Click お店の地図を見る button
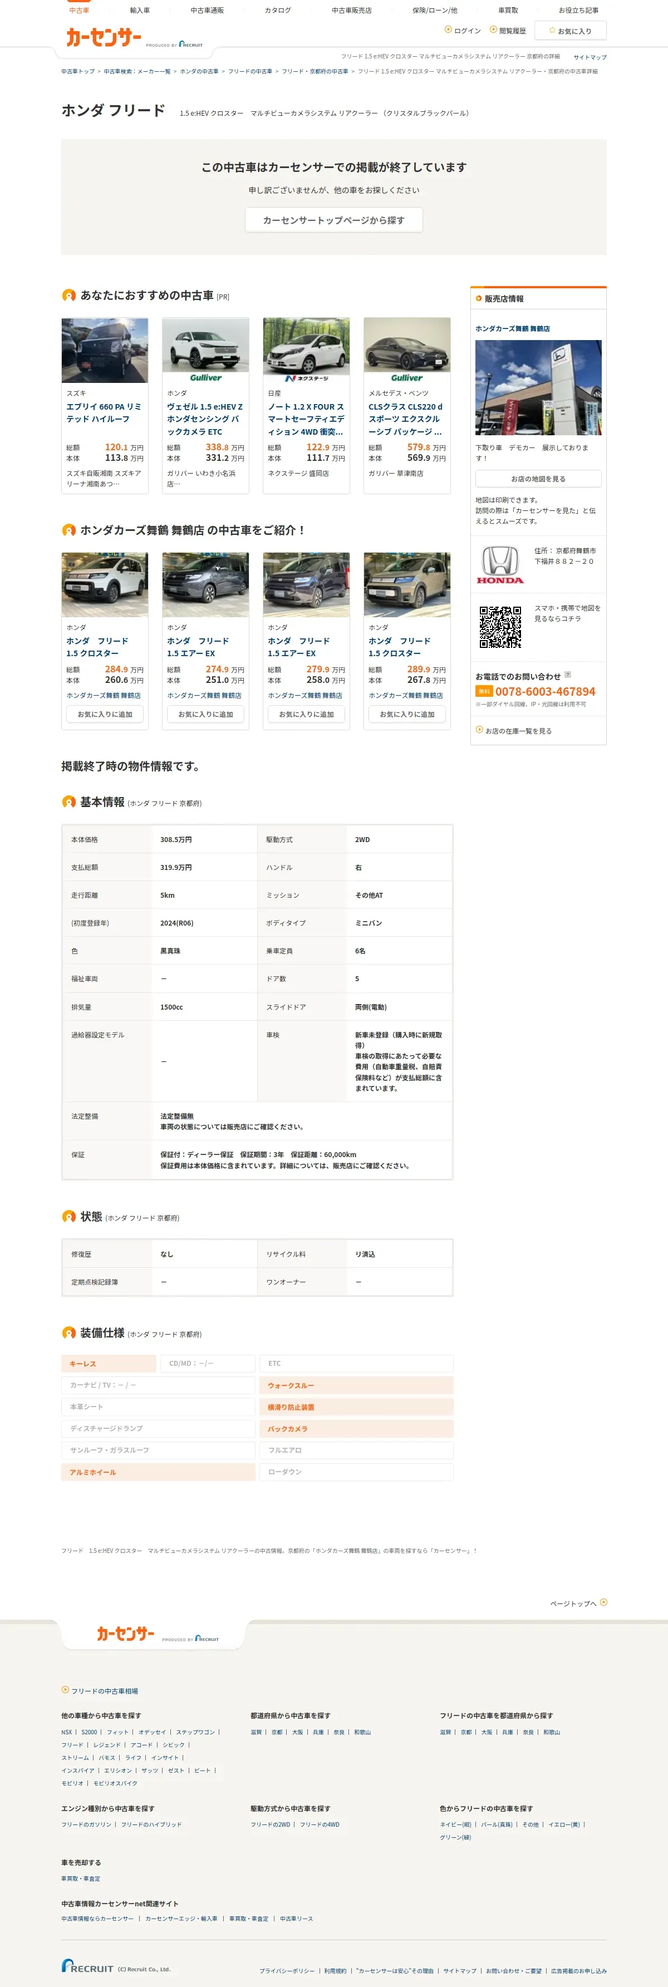Image resolution: width=668 pixels, height=1987 pixels. click(538, 478)
